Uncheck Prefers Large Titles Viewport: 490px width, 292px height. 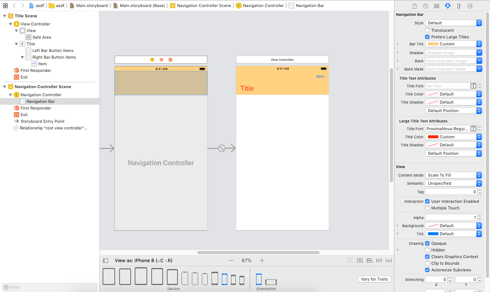427,37
